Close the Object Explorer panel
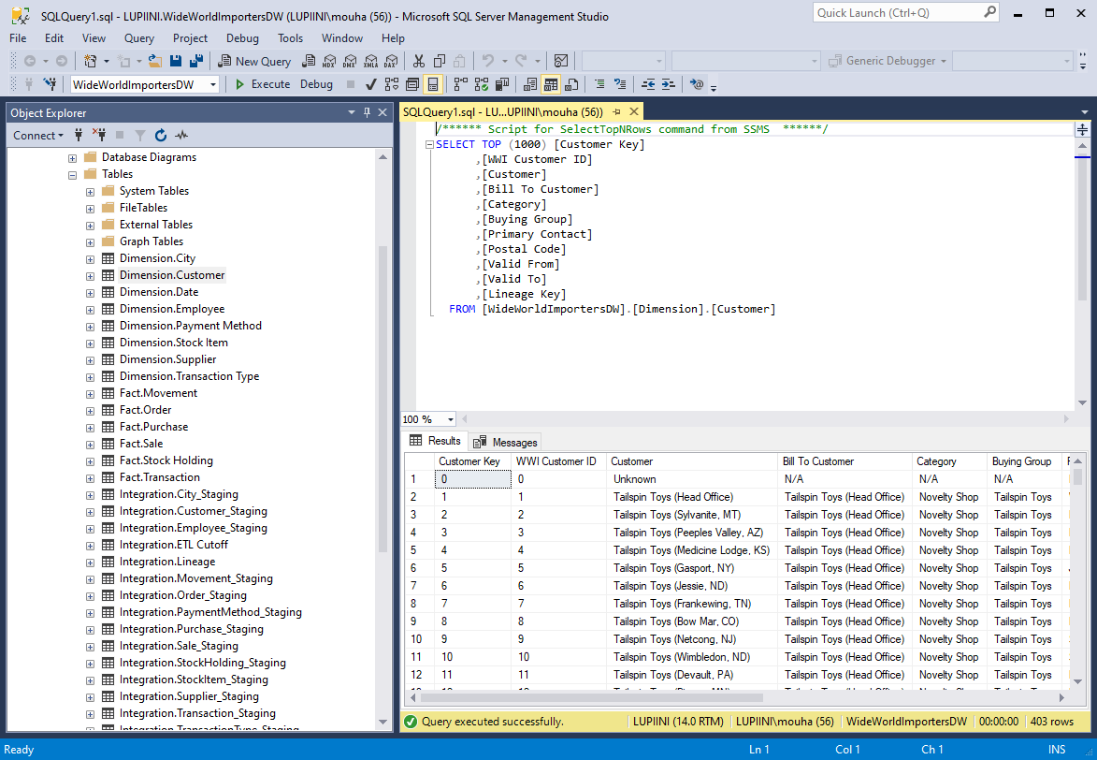Screen dimensions: 1097x760 383,112
